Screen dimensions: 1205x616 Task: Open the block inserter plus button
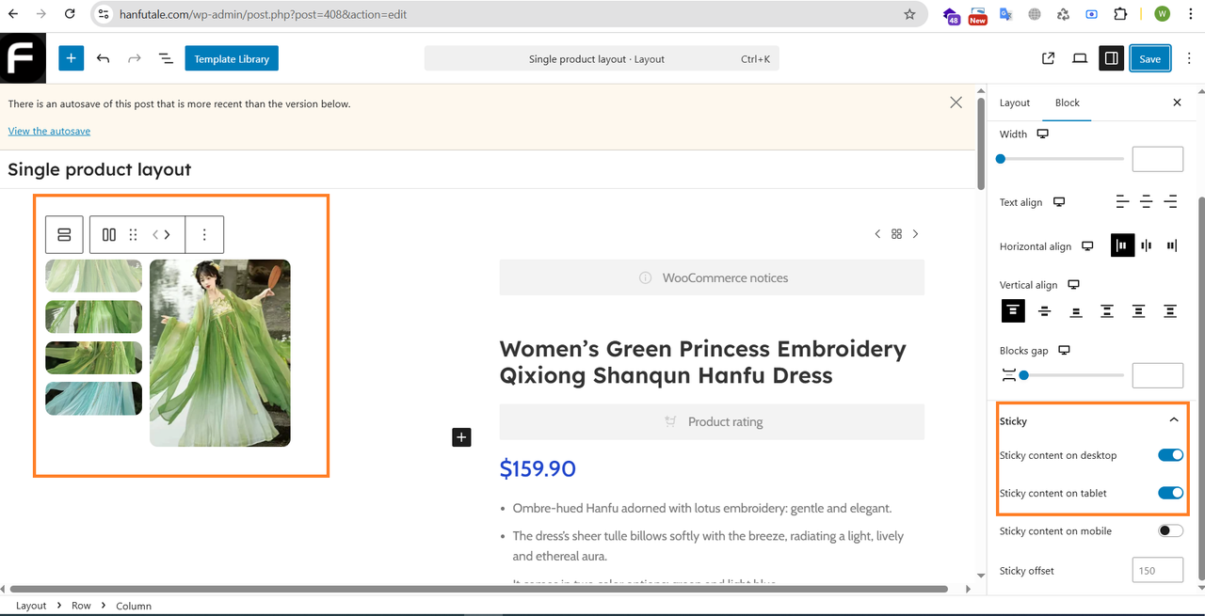(72, 58)
